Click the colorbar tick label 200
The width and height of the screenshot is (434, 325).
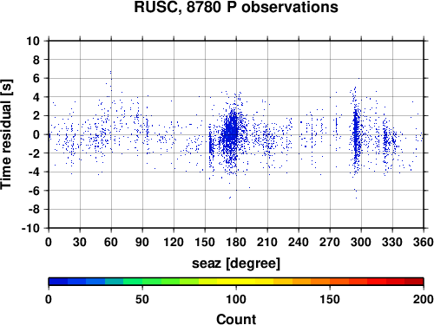423,299
